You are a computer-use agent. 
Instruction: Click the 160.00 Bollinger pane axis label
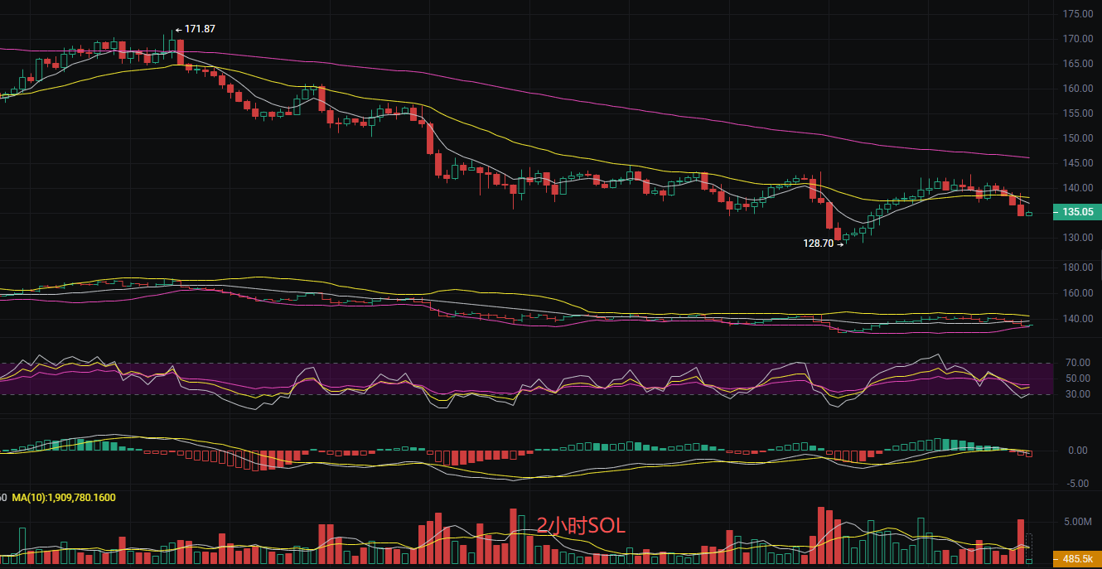pos(1076,293)
